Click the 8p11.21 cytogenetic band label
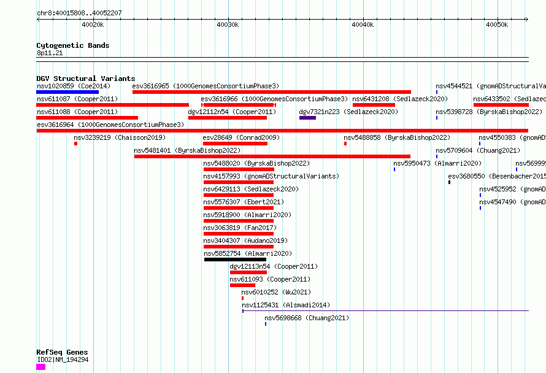Image resolution: width=546 pixels, height=373 pixels. [50, 53]
